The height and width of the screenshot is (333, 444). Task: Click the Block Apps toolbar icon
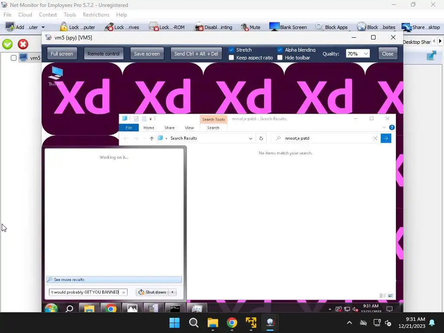coord(320,27)
